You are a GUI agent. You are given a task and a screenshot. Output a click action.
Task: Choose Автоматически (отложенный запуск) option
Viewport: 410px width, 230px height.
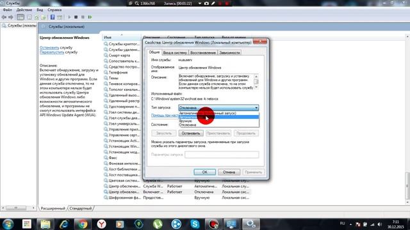click(218, 113)
